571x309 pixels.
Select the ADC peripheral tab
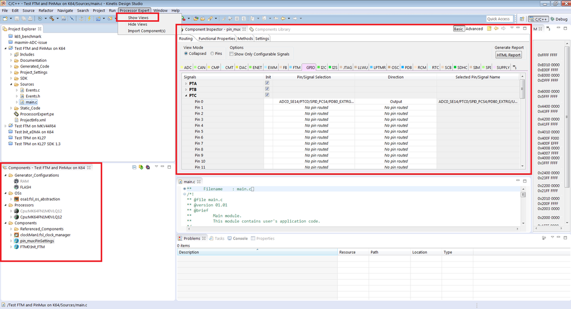(x=186, y=68)
